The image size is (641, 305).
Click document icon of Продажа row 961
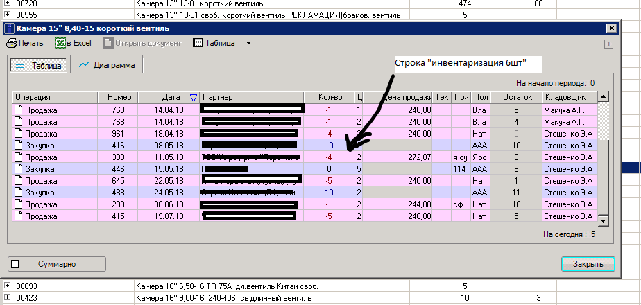pyautogui.click(x=19, y=133)
